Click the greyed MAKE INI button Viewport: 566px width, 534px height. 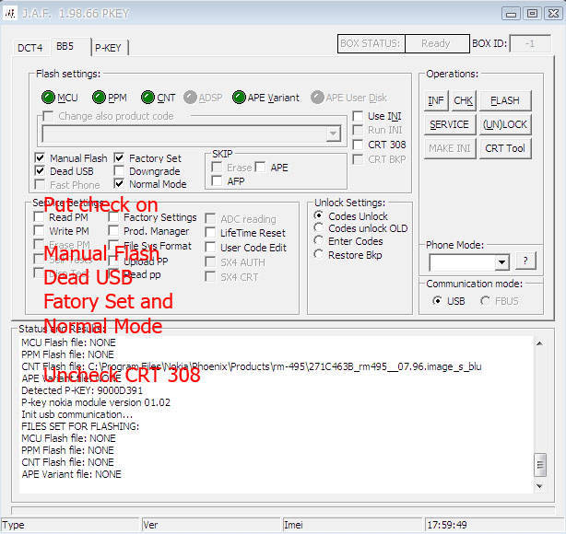pos(450,148)
